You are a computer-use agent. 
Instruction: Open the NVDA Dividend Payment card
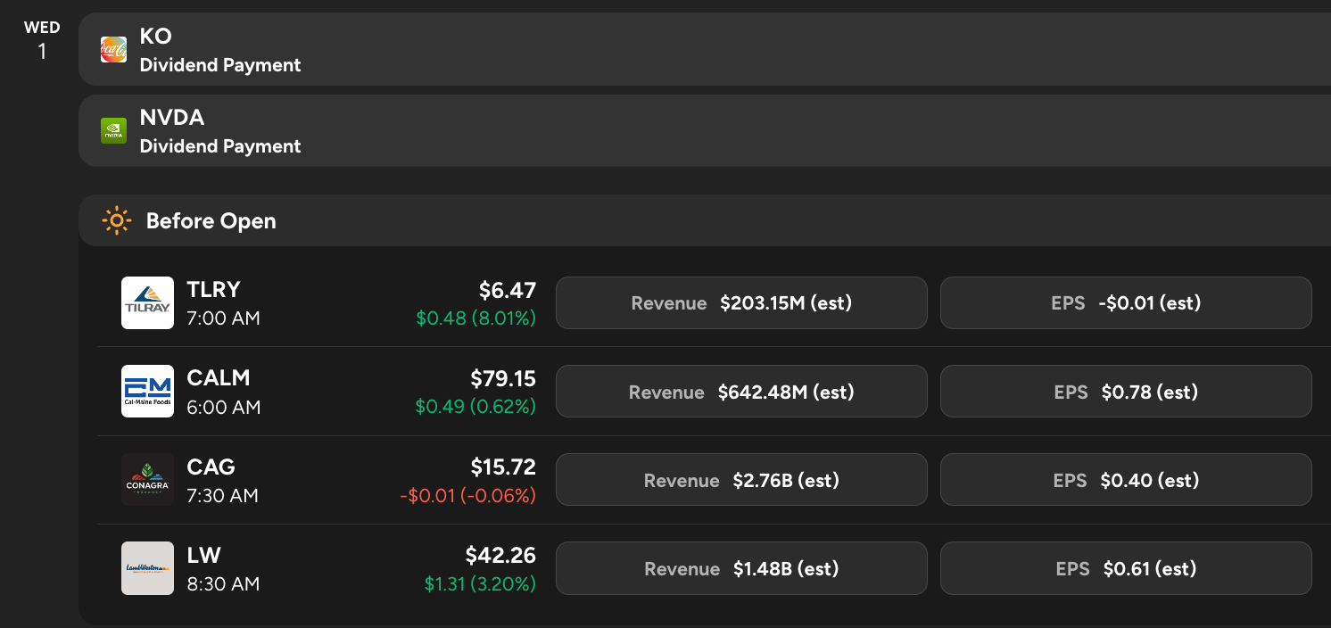point(705,131)
